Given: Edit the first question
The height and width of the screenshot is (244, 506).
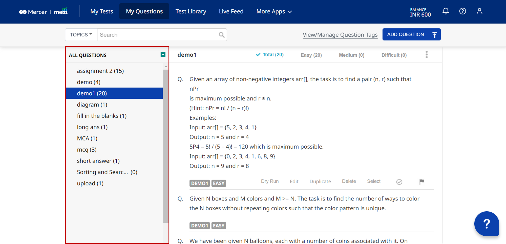Looking at the screenshot, I should [294, 181].
